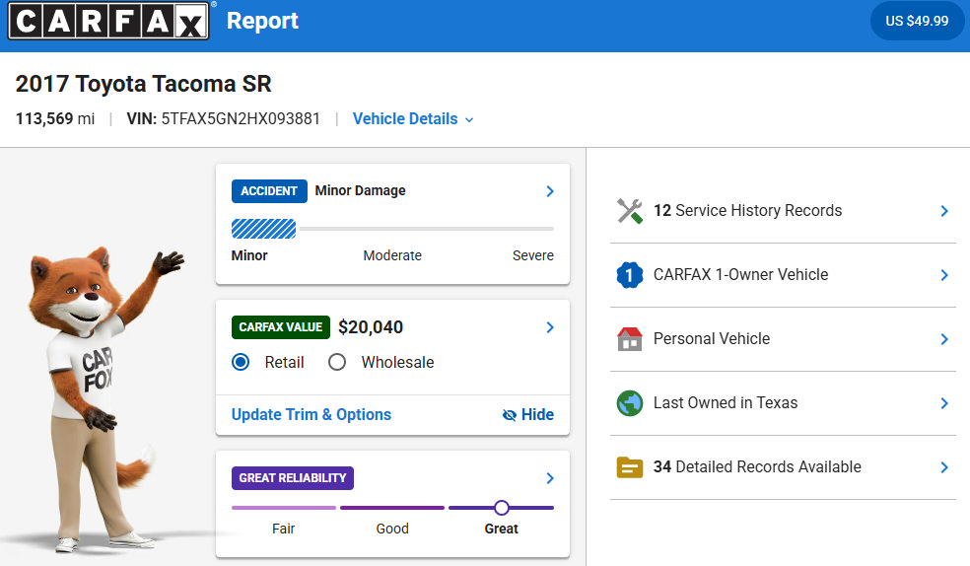Click the yellow folder Detailed Records icon
Image resolution: width=970 pixels, height=566 pixels.
pos(630,467)
